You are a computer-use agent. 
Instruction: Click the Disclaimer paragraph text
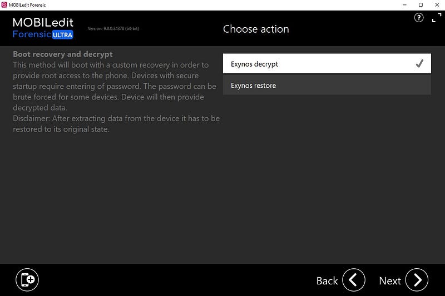click(116, 124)
